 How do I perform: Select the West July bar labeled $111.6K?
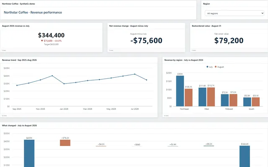(202, 97)
